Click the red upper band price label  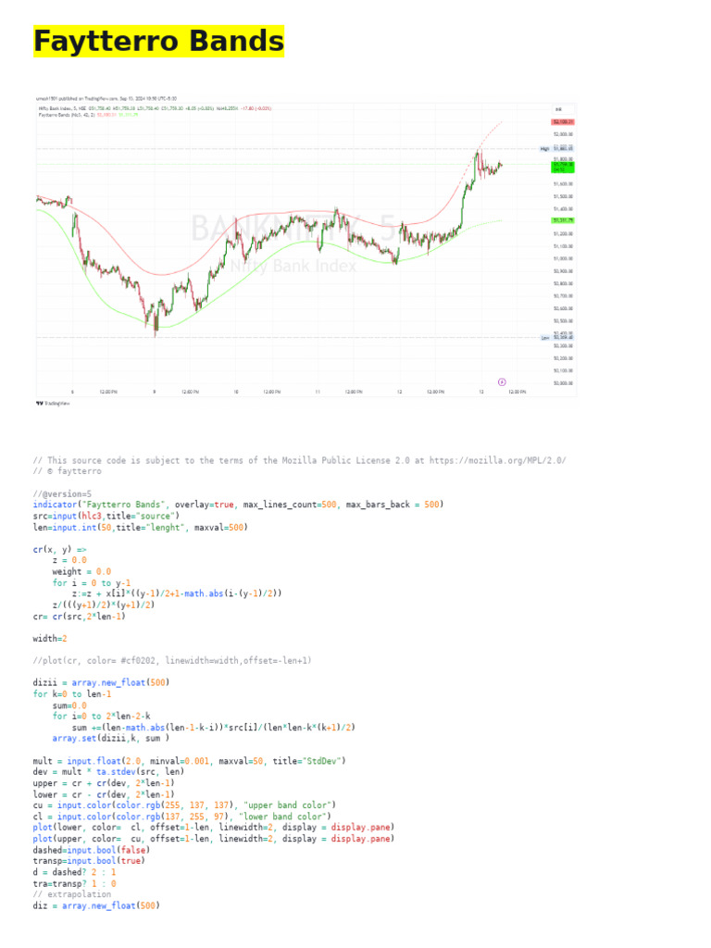562,122
